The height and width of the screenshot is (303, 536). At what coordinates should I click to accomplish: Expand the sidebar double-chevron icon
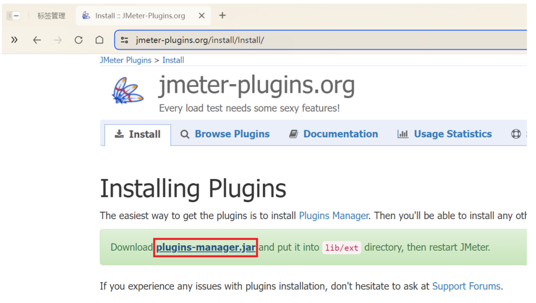(x=14, y=40)
